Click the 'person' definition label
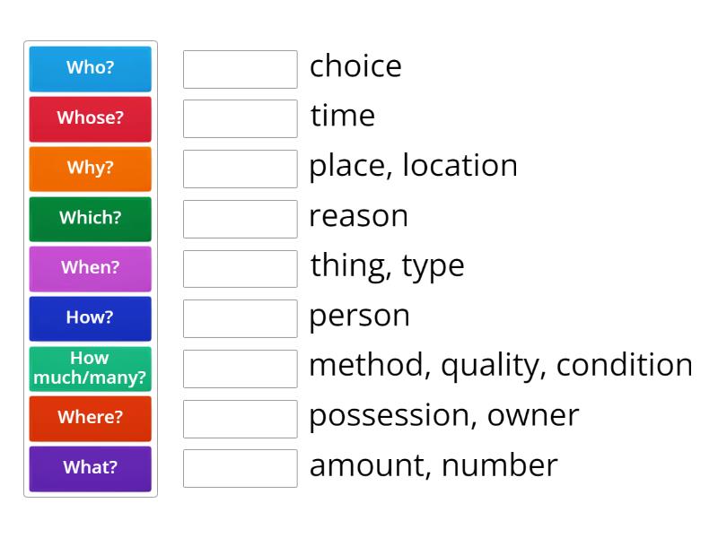Screen dimensions: 718x538 [360, 317]
